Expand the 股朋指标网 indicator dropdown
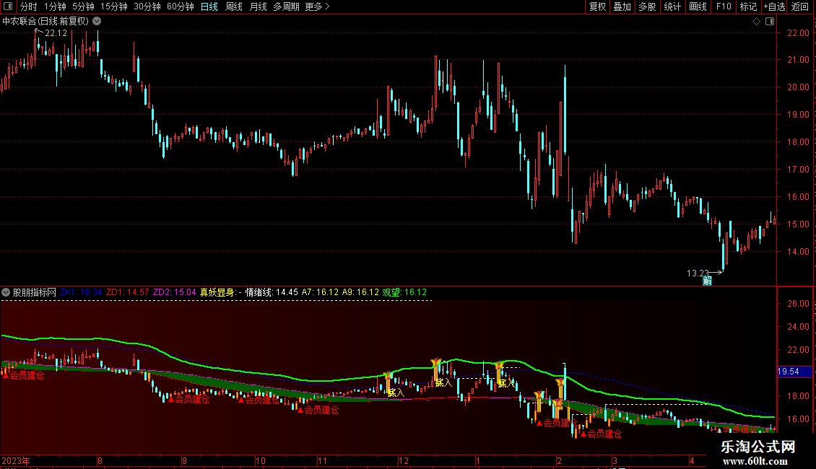816x469 pixels. click(6, 292)
